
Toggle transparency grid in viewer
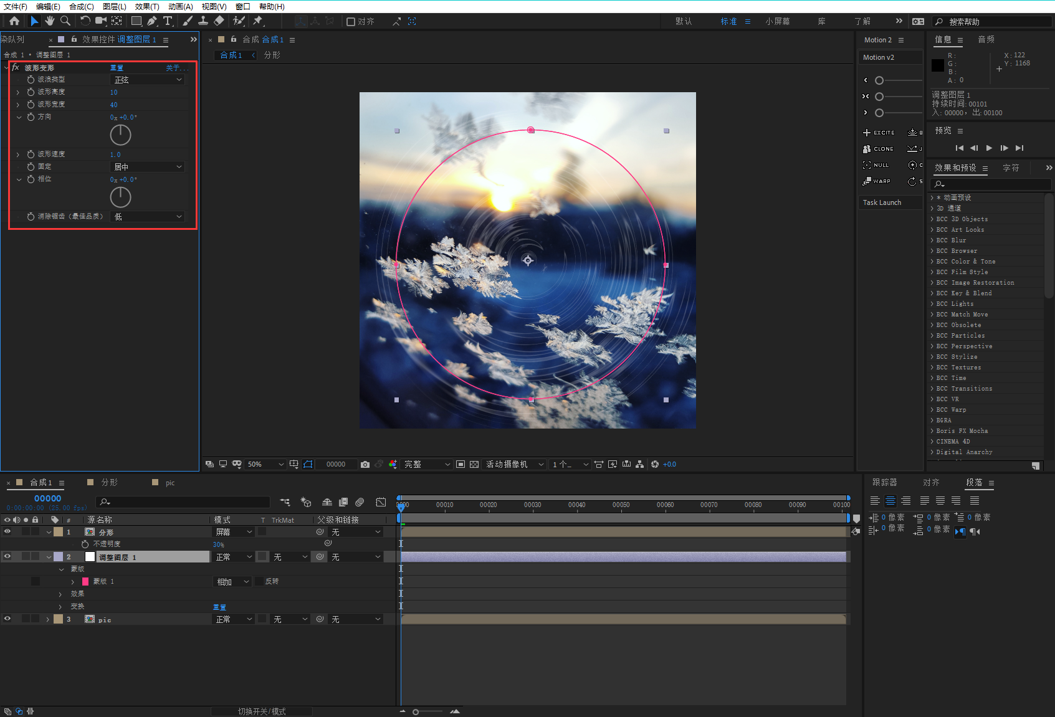pos(474,464)
